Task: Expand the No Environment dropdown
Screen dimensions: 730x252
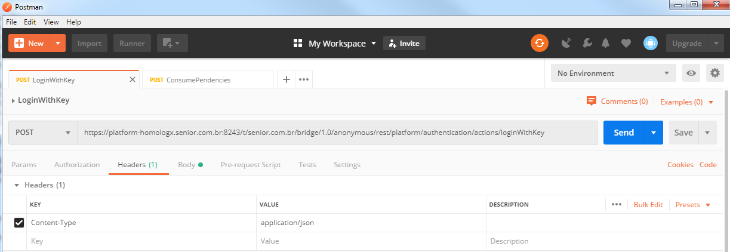Action: (613, 73)
